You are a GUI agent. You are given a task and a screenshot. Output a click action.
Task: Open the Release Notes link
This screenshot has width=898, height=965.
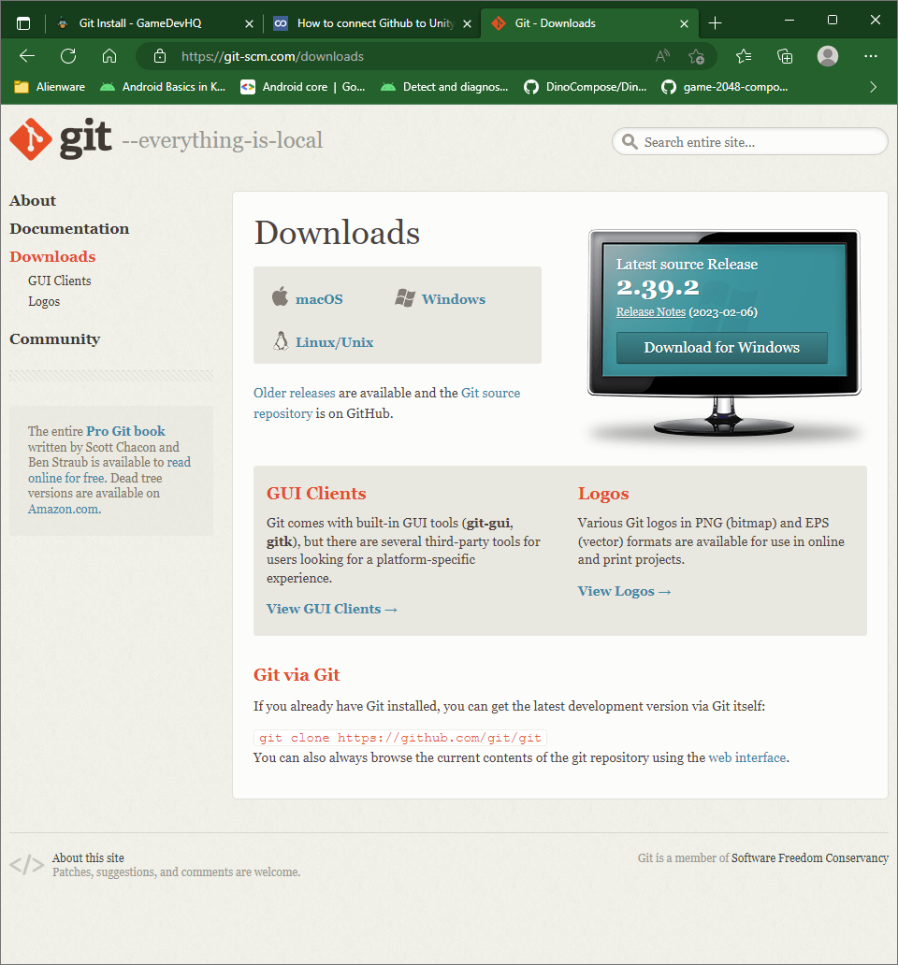(650, 312)
